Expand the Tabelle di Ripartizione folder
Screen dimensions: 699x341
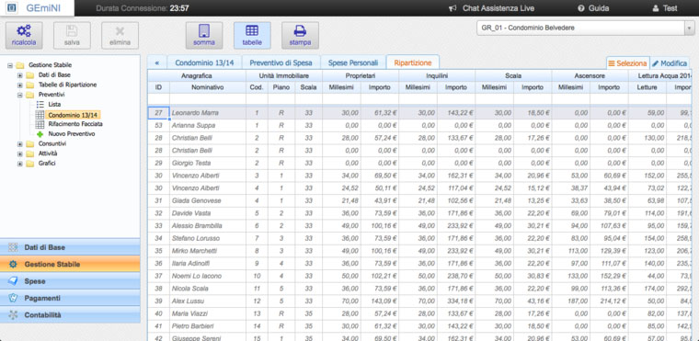[19, 85]
